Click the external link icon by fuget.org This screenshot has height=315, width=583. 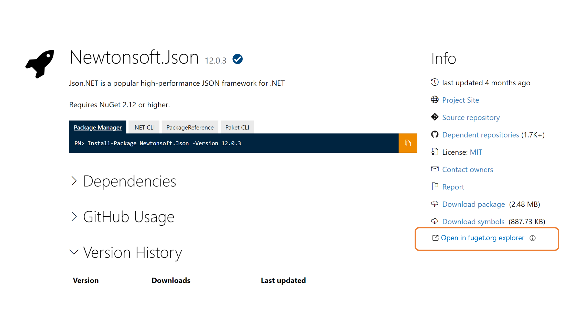pyautogui.click(x=435, y=238)
